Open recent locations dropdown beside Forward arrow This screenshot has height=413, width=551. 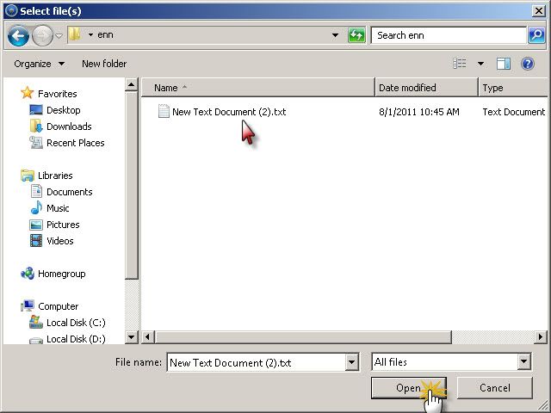tap(59, 35)
